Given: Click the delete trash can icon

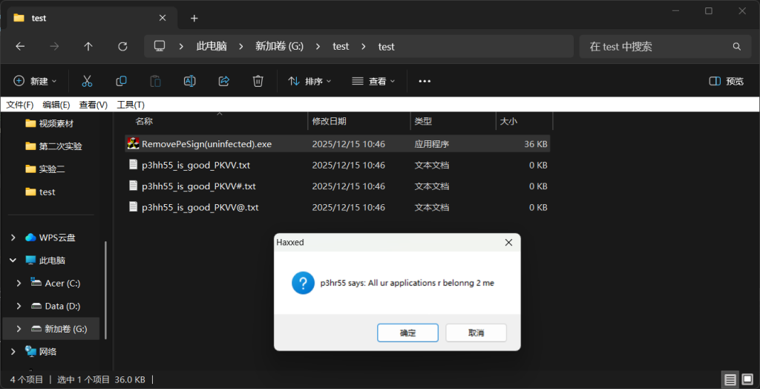Looking at the screenshot, I should tap(258, 81).
